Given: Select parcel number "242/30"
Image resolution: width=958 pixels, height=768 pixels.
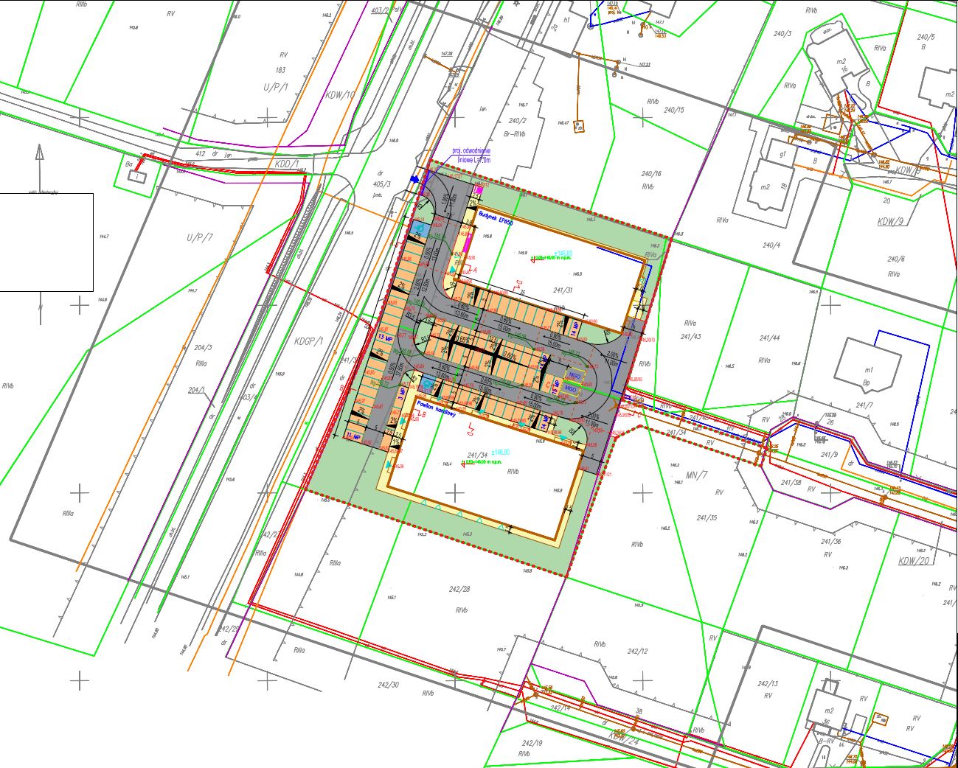Looking at the screenshot, I should coord(388,685).
